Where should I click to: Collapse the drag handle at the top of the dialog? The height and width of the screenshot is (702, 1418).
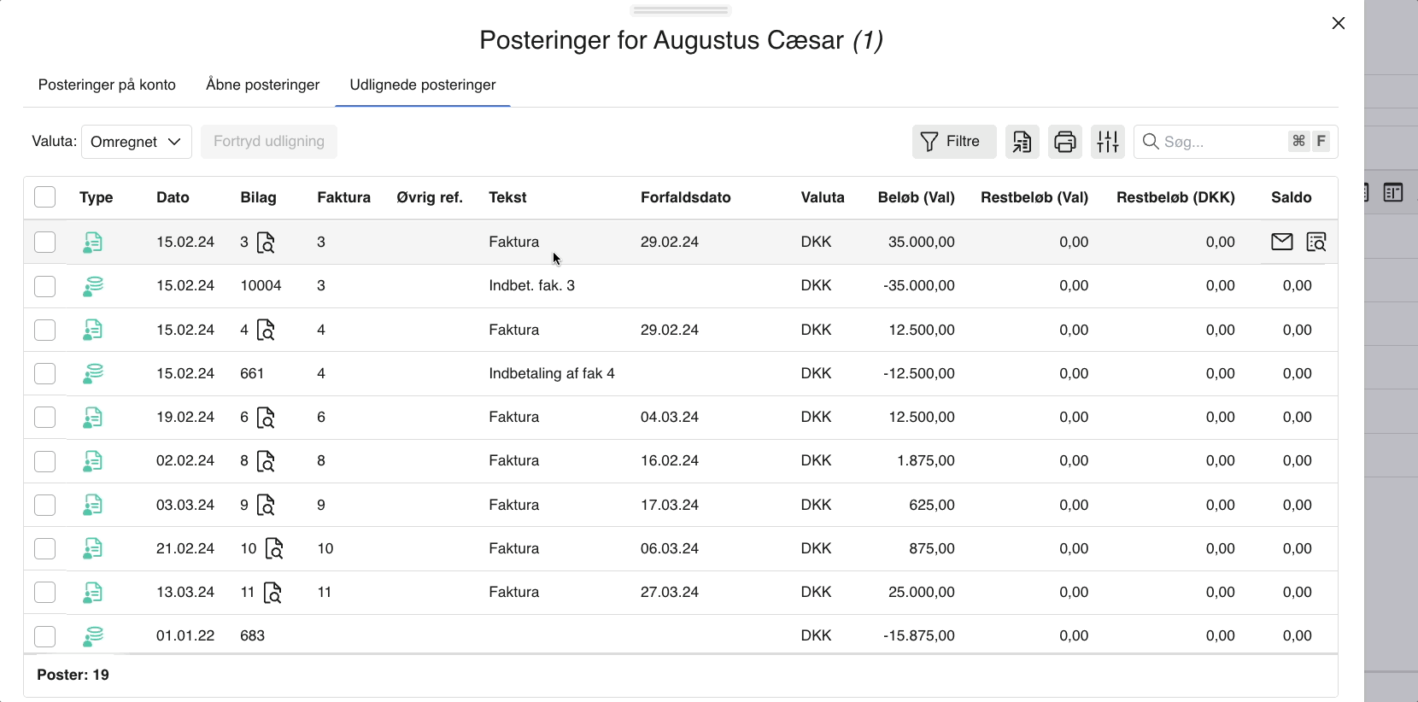click(680, 9)
